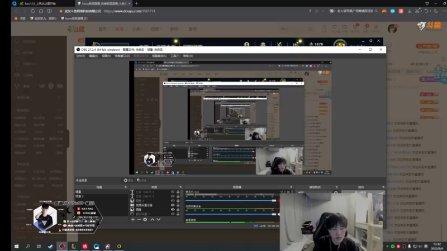Pop out the sources dock panel icon
Viewport: 447px width, 251px height.
click(x=180, y=187)
